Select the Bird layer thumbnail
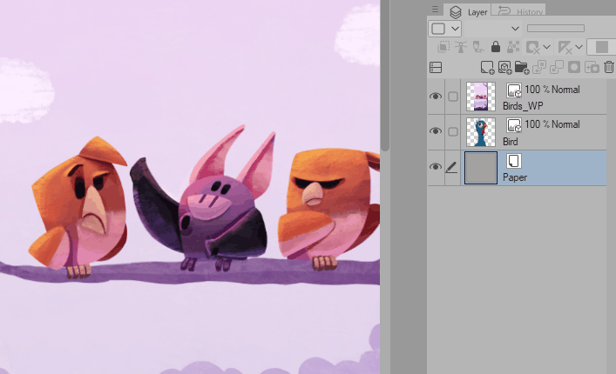 click(481, 132)
